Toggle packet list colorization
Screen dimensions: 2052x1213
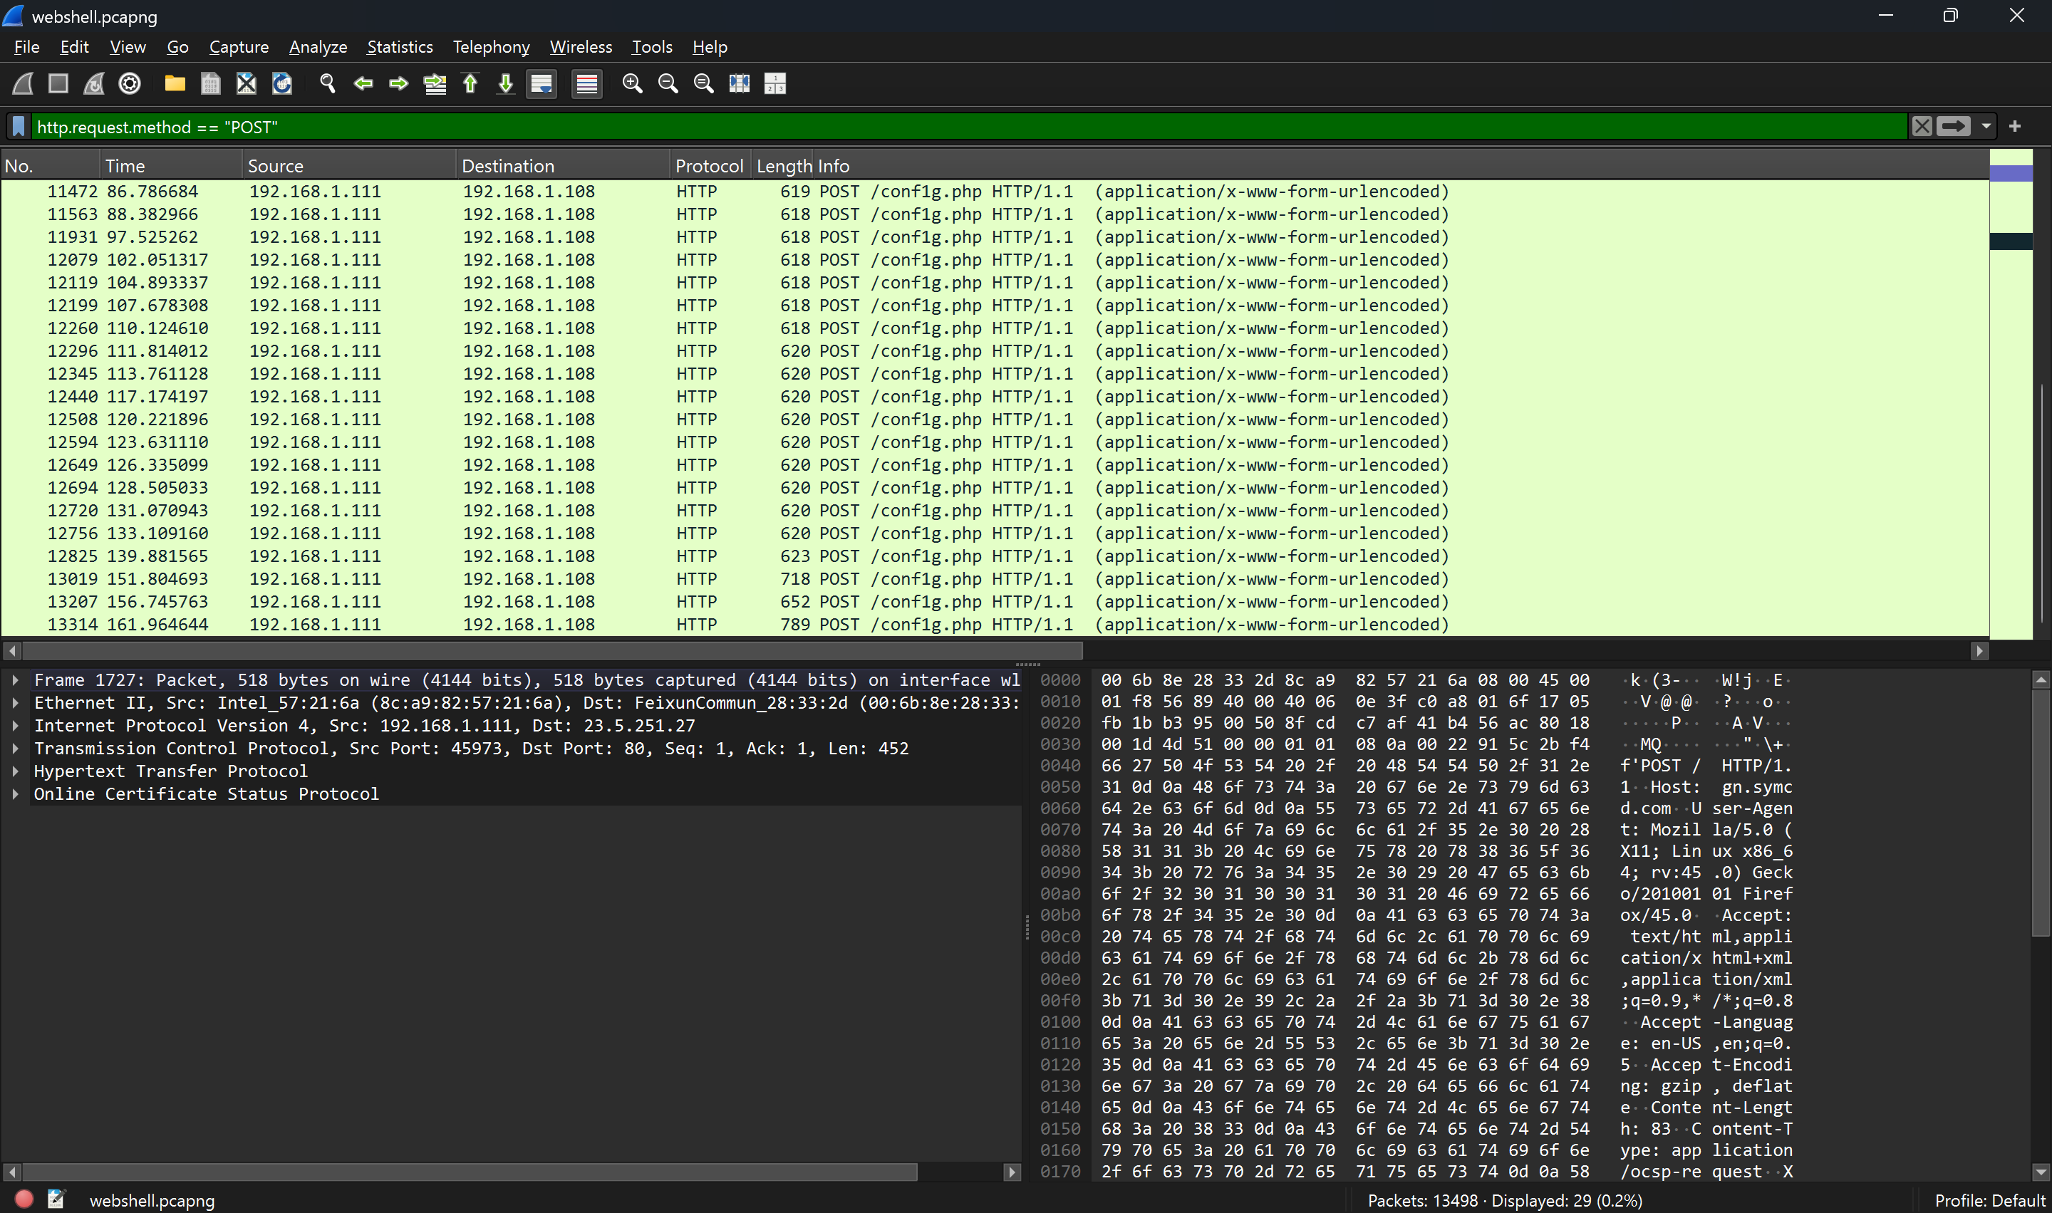587,83
